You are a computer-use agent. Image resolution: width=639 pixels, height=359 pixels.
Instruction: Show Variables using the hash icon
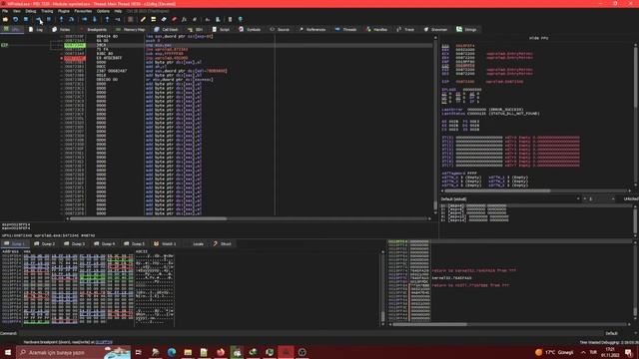pyautogui.click(x=195, y=19)
